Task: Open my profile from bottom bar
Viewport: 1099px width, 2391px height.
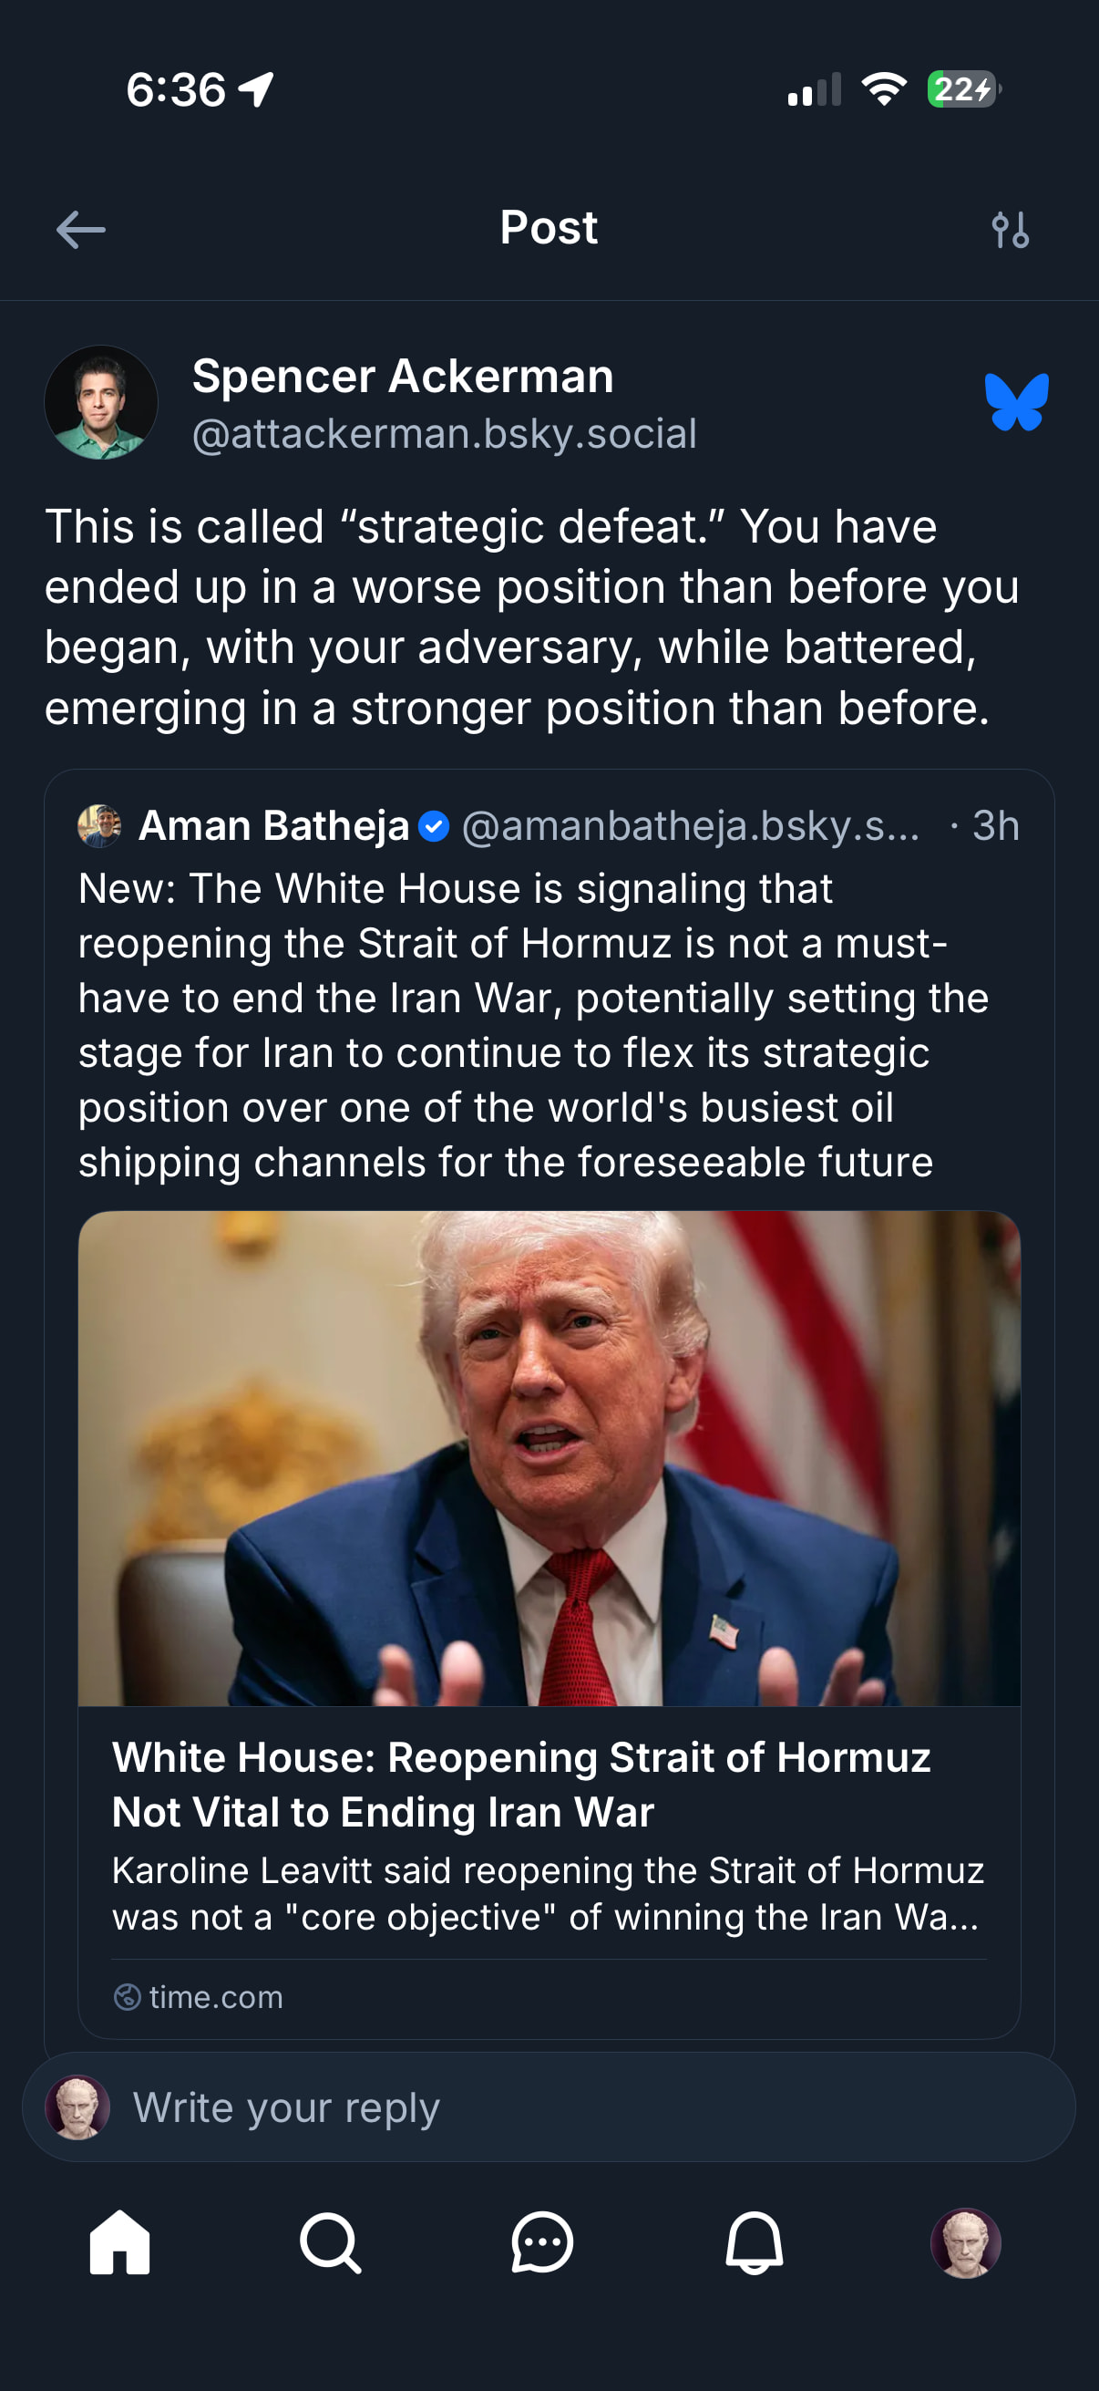Action: (965, 2242)
